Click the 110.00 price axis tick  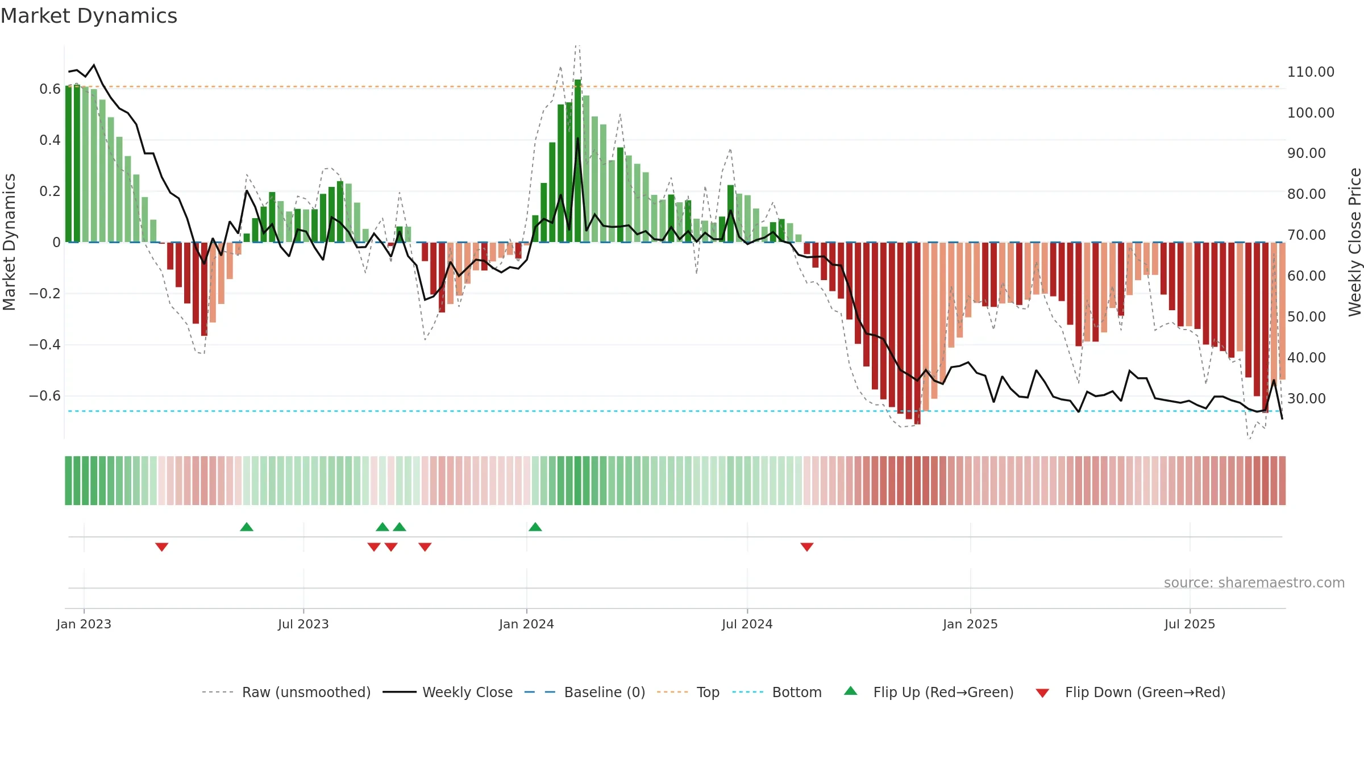coord(1311,72)
